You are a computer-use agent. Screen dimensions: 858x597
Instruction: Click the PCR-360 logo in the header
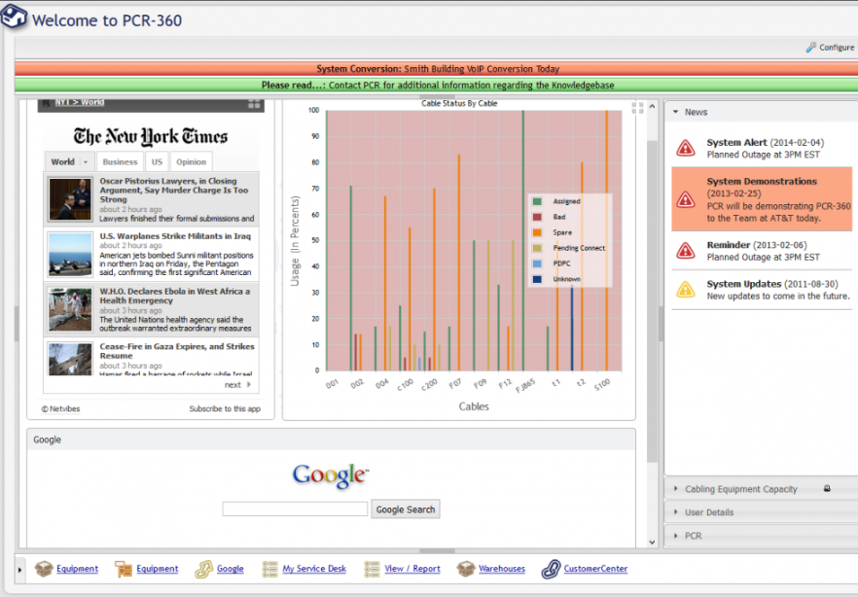pos(16,18)
